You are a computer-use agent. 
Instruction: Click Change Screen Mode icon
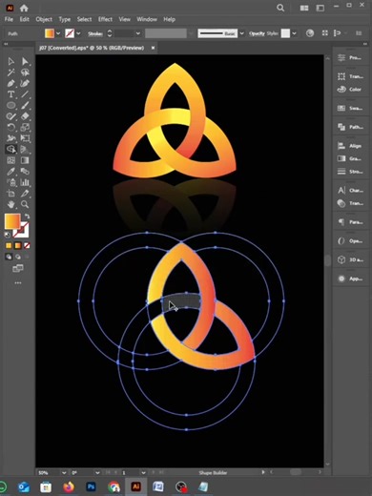[18, 269]
